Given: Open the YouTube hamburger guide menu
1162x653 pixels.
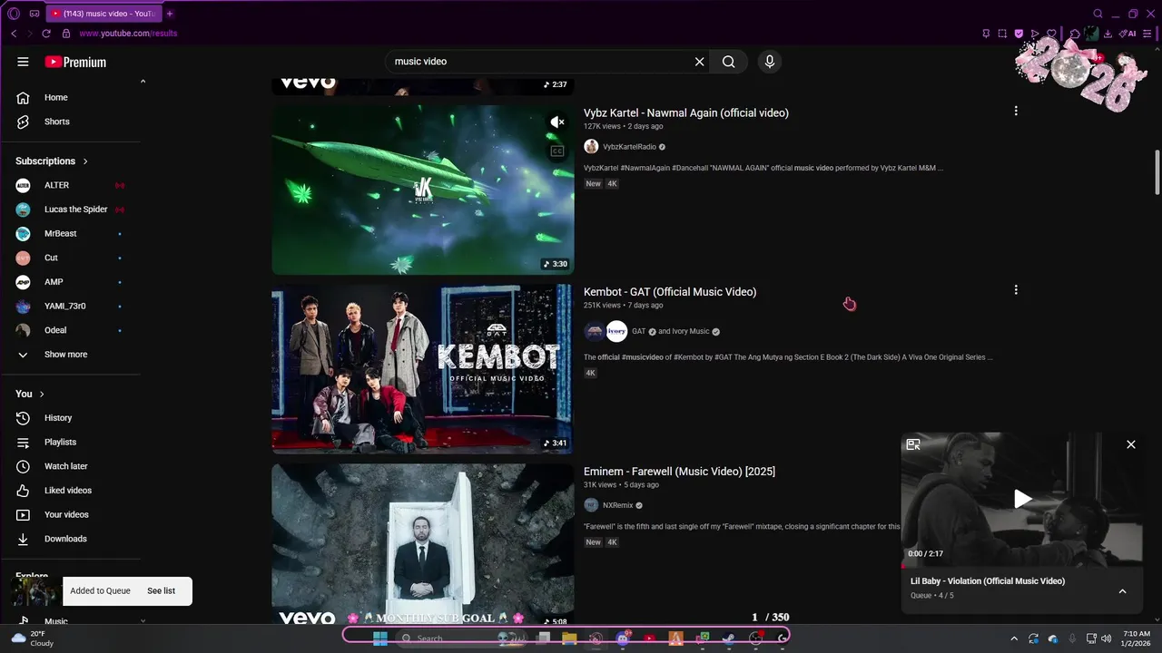Looking at the screenshot, I should click(x=23, y=62).
